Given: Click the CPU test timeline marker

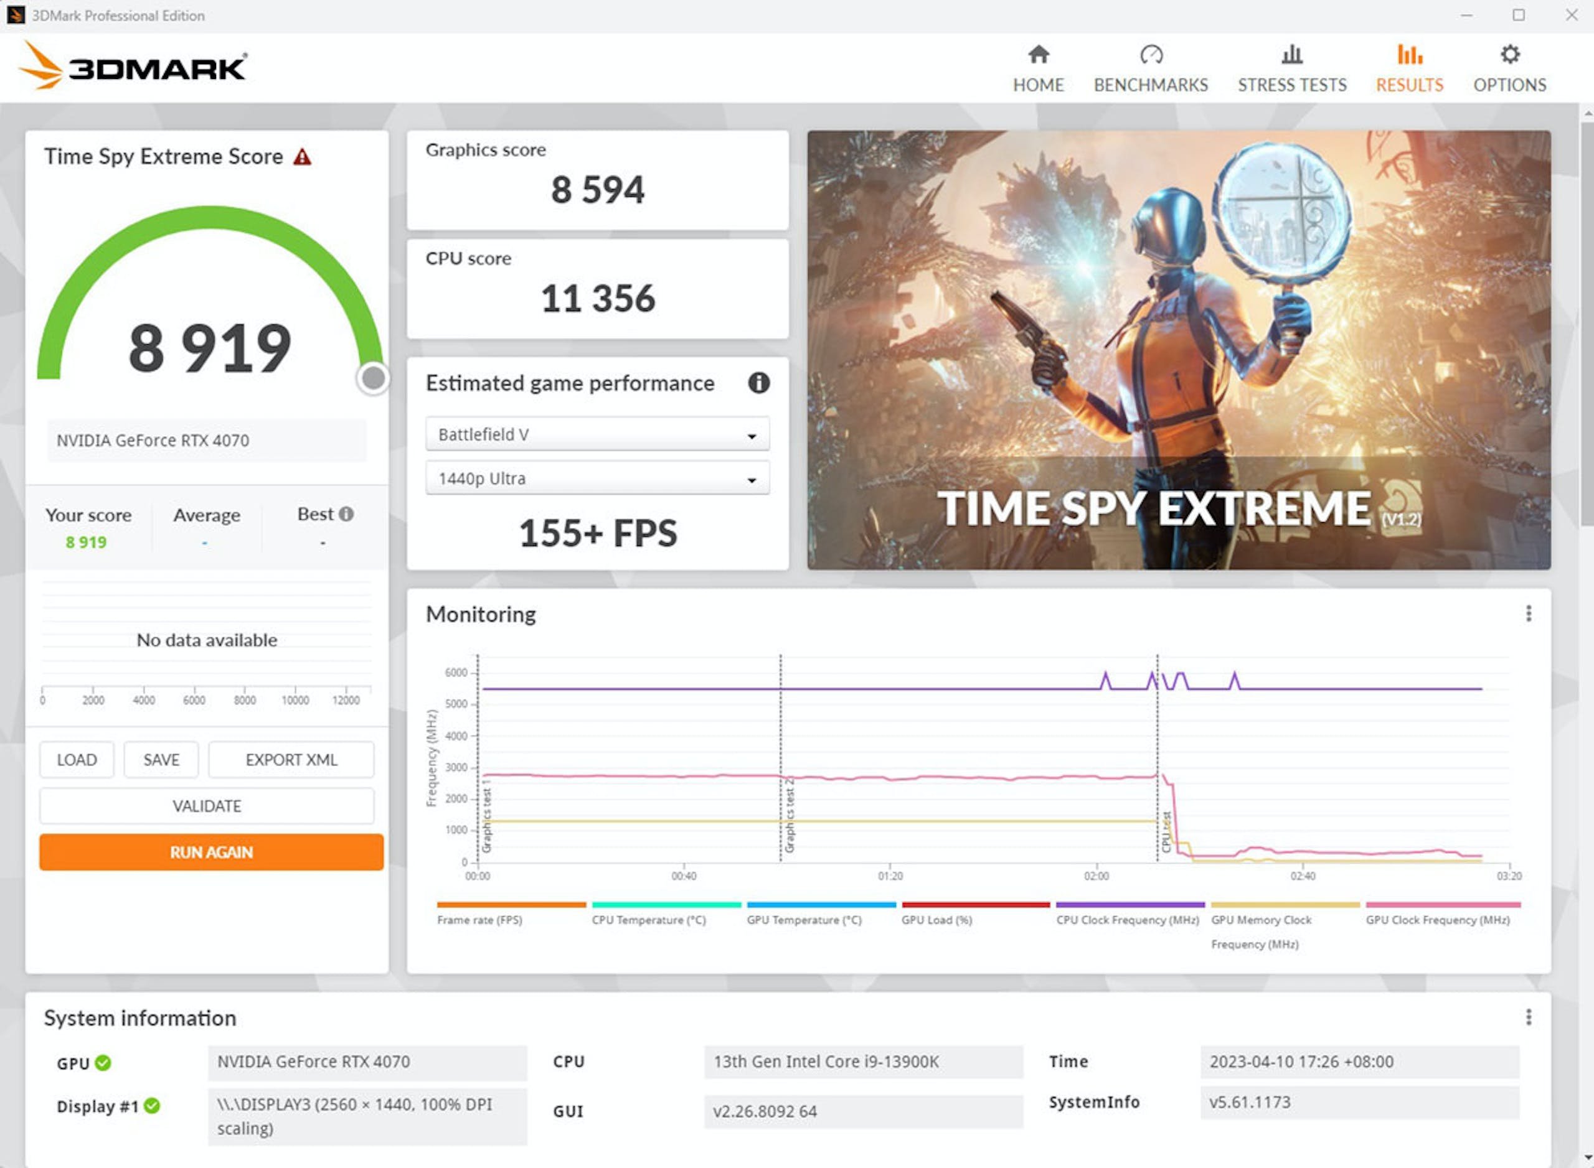Looking at the screenshot, I should click(x=1166, y=831).
